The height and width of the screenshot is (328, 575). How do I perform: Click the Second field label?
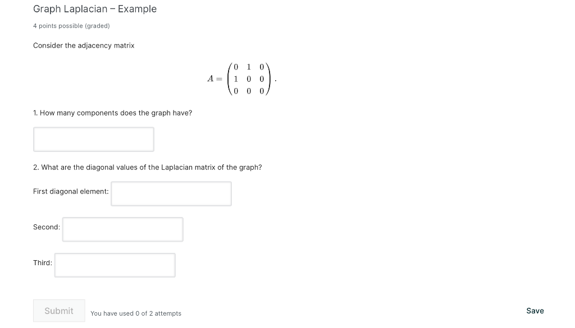[46, 227]
